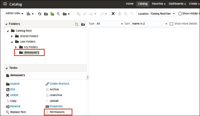This screenshot has width=200, height=116.
Task: Click the Create Shortcut chain icon
Action: 47,84
